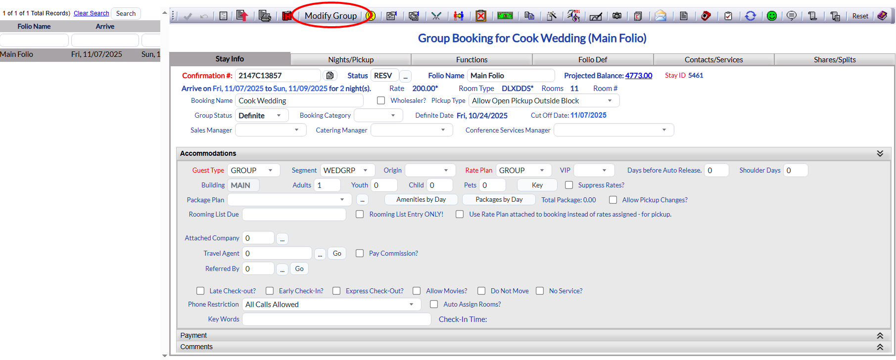Select the Contacts/Services tab
Image resolution: width=896 pixels, height=360 pixels.
[713, 59]
